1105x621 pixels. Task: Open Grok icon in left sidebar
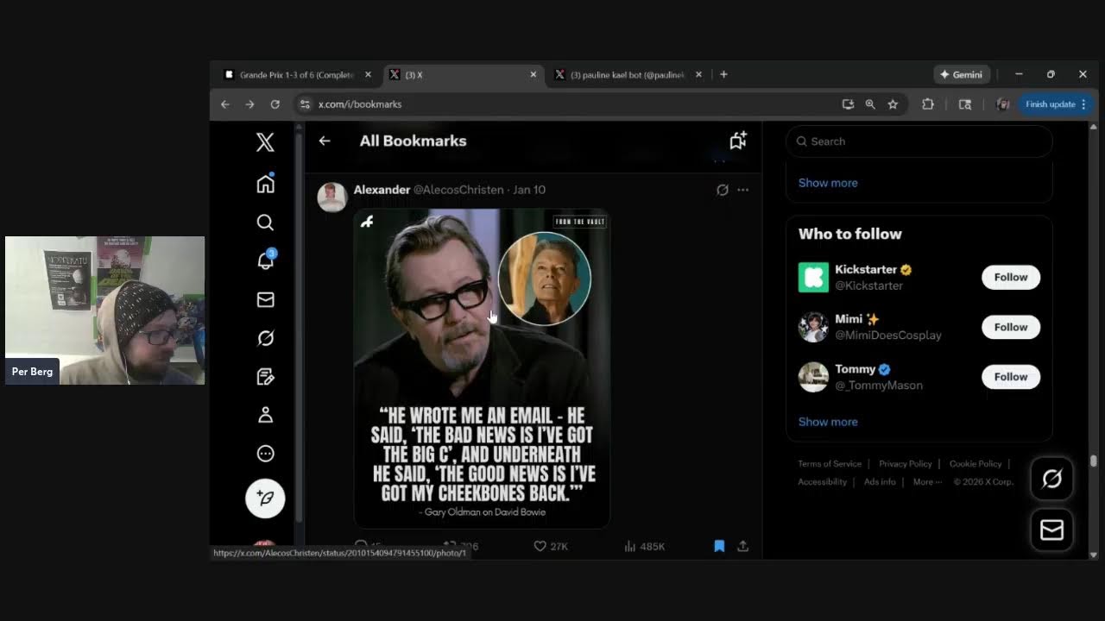click(265, 338)
